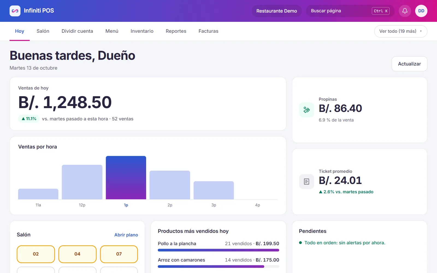Open the DD user avatar menu
437x273 pixels.
point(421,11)
